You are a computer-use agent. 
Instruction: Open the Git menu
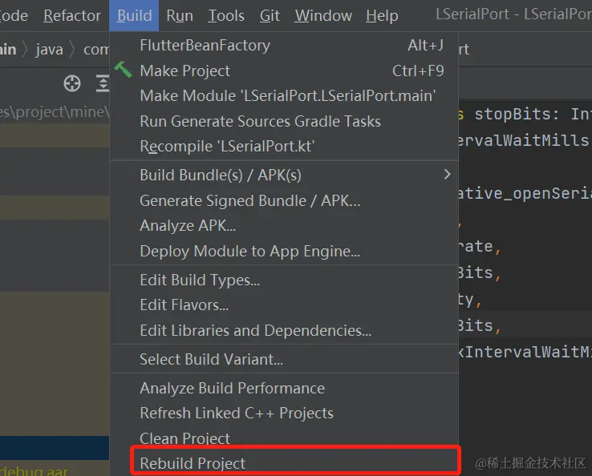tap(270, 15)
